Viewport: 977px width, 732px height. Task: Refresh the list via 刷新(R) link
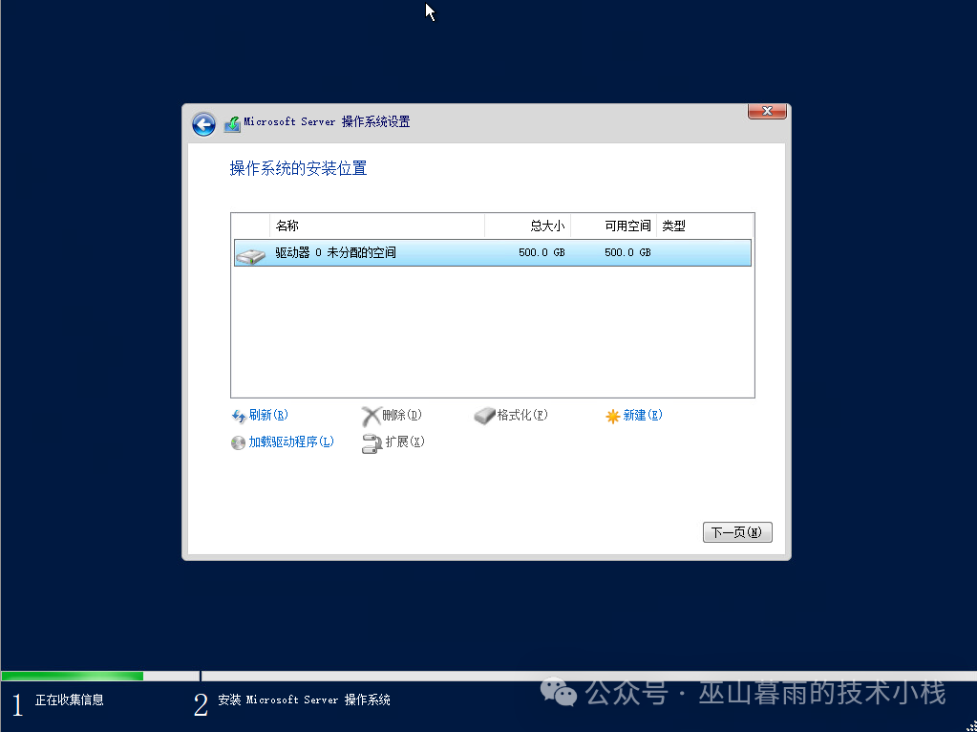pos(268,416)
